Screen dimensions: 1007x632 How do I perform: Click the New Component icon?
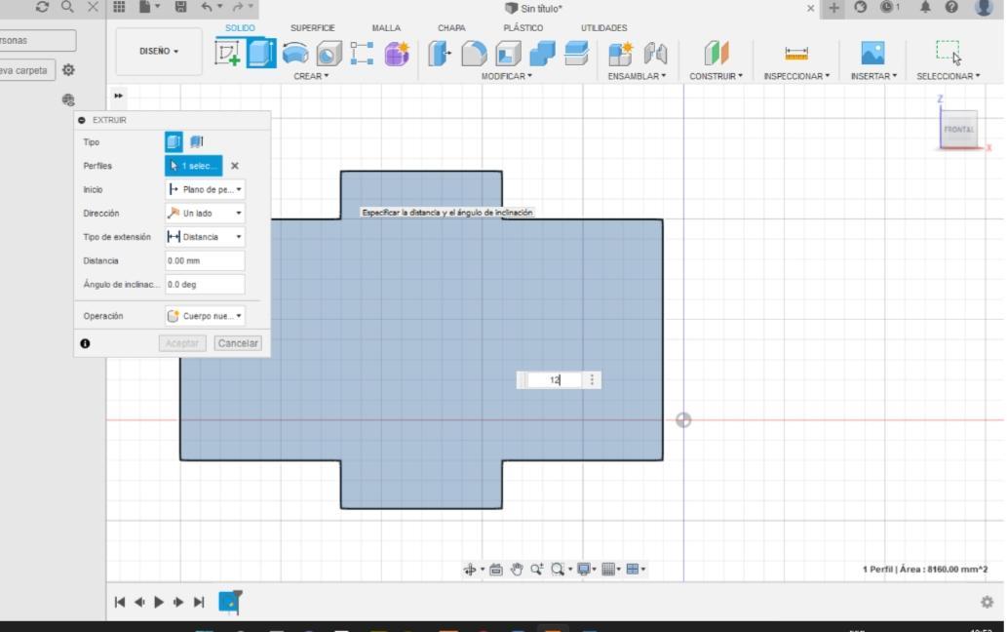click(x=620, y=54)
